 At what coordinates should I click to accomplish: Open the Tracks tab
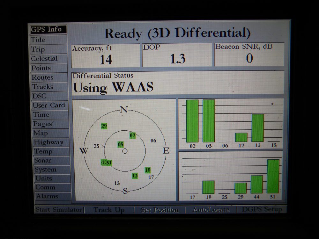tap(49, 87)
